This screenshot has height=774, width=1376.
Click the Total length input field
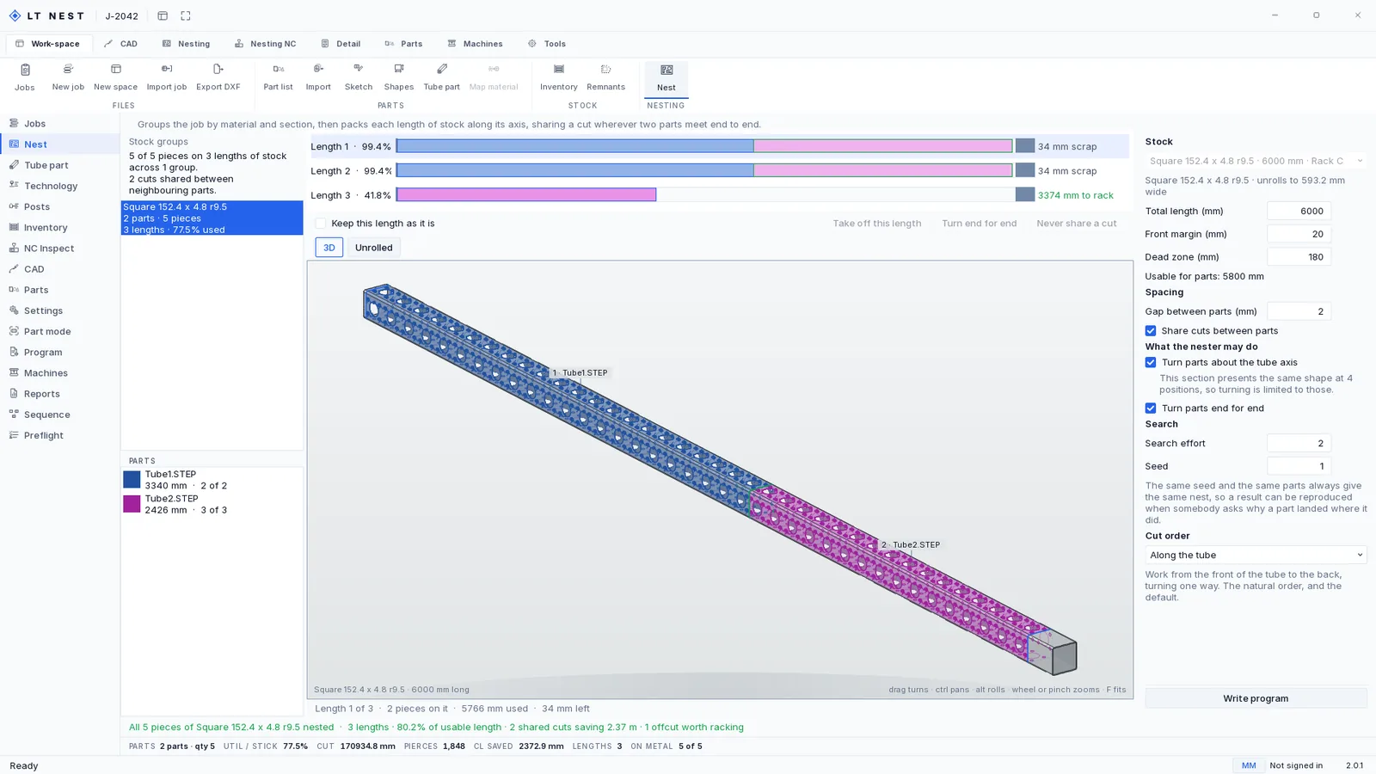coord(1299,211)
